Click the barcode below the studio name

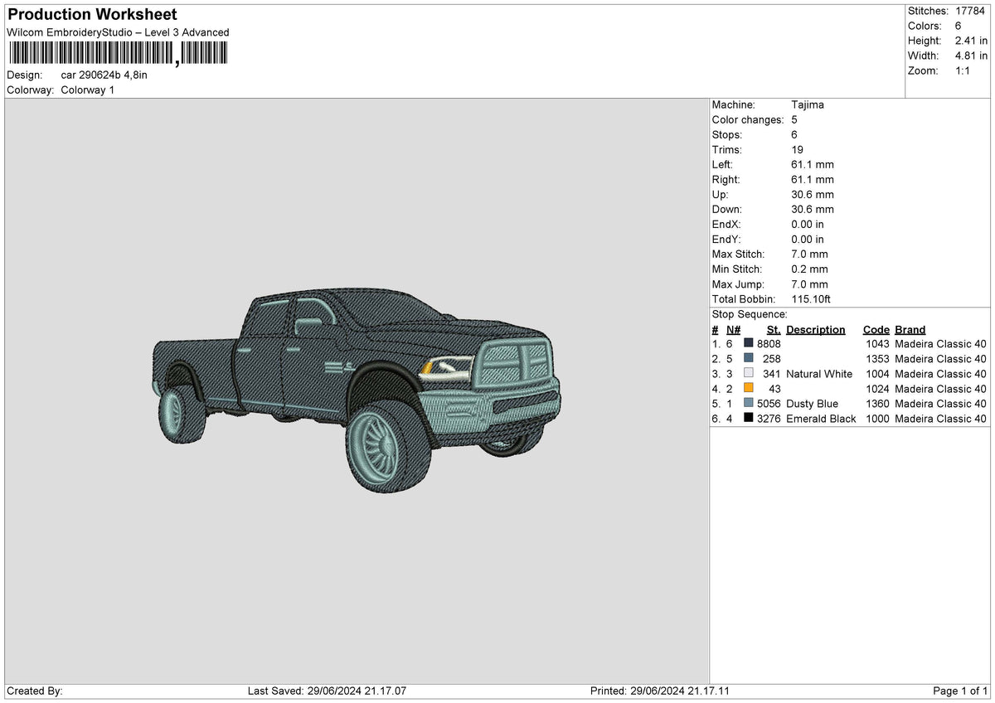click(117, 54)
